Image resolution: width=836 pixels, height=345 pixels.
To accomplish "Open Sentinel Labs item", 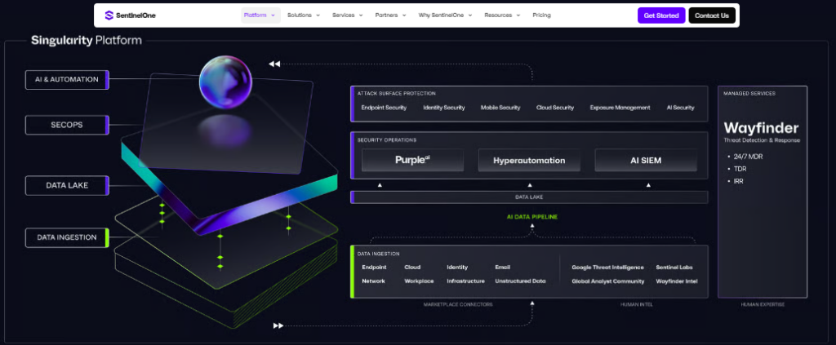I will click(x=674, y=268).
